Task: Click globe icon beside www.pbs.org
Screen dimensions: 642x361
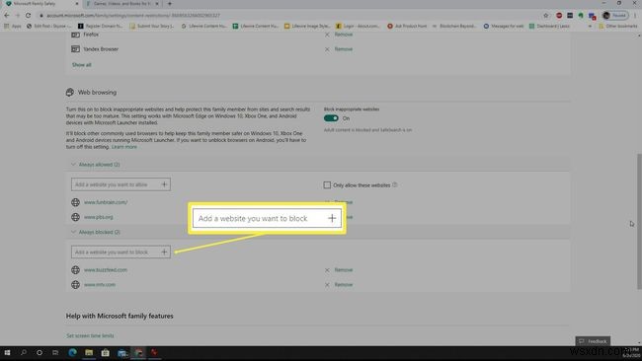Action: [75, 217]
